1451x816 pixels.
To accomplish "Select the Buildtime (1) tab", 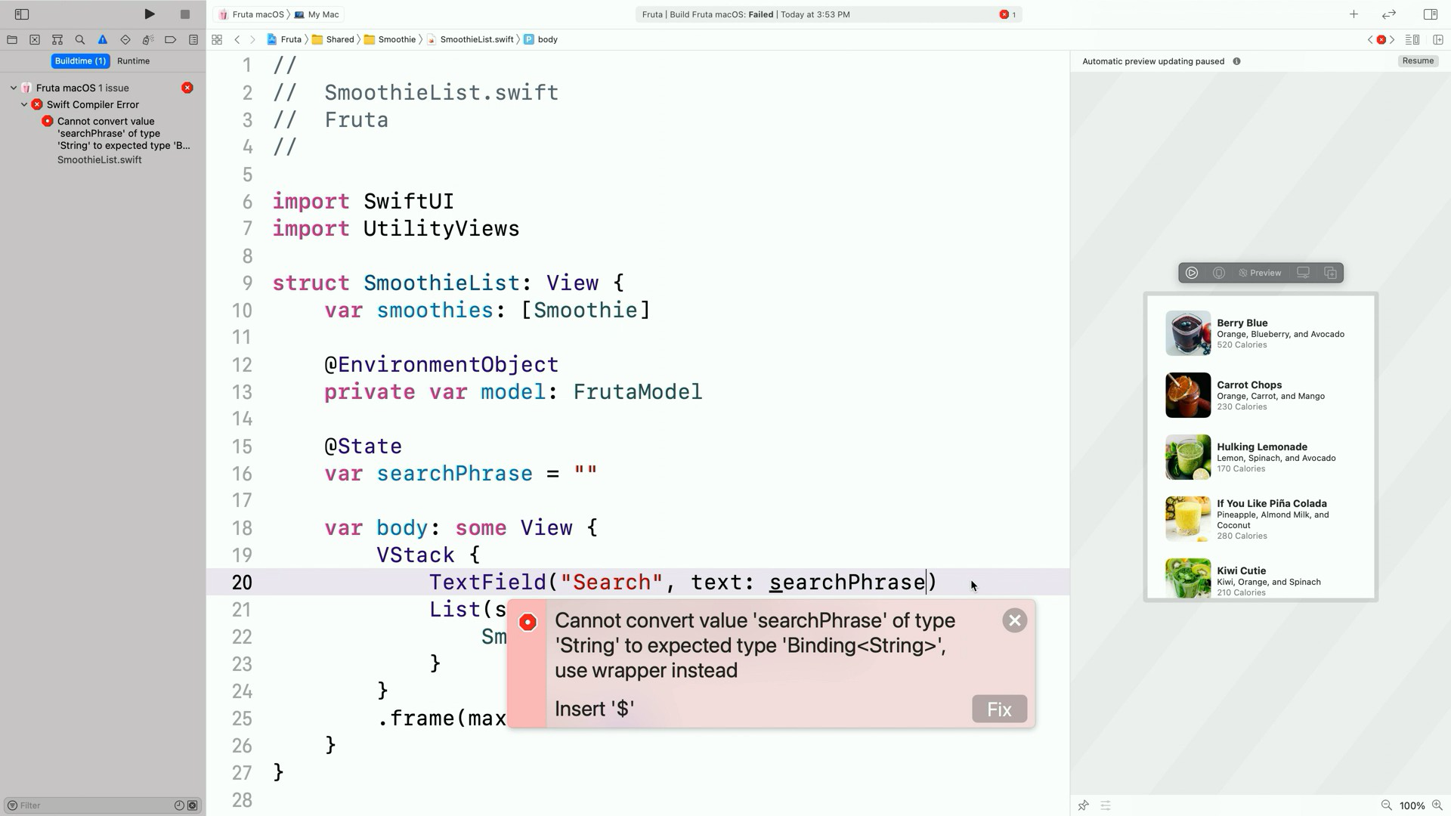I will (x=80, y=60).
